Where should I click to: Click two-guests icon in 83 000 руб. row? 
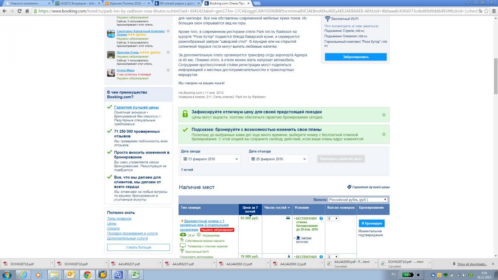[x=288, y=218]
